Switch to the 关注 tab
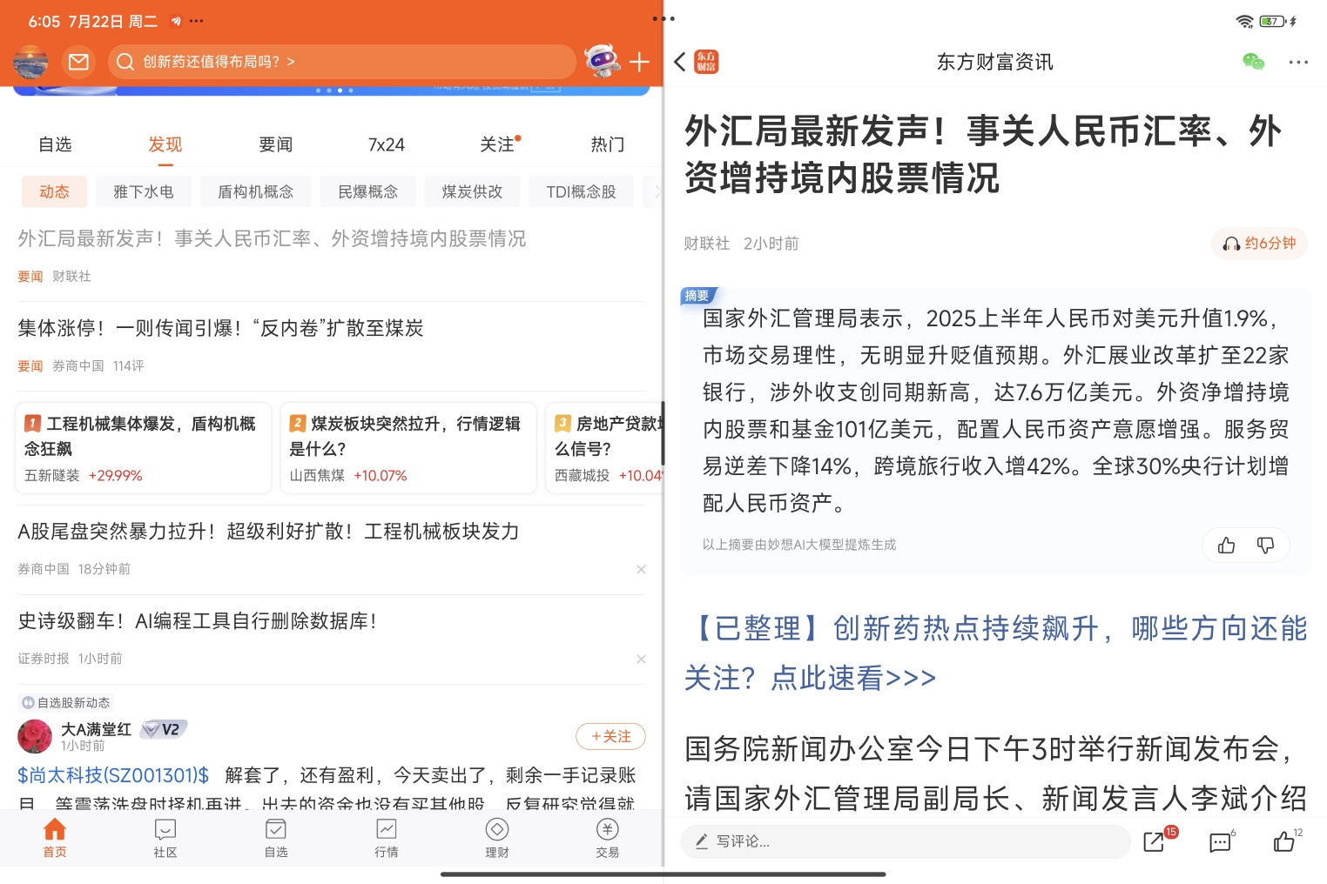Screen dimensions: 1327x884 (x=498, y=144)
